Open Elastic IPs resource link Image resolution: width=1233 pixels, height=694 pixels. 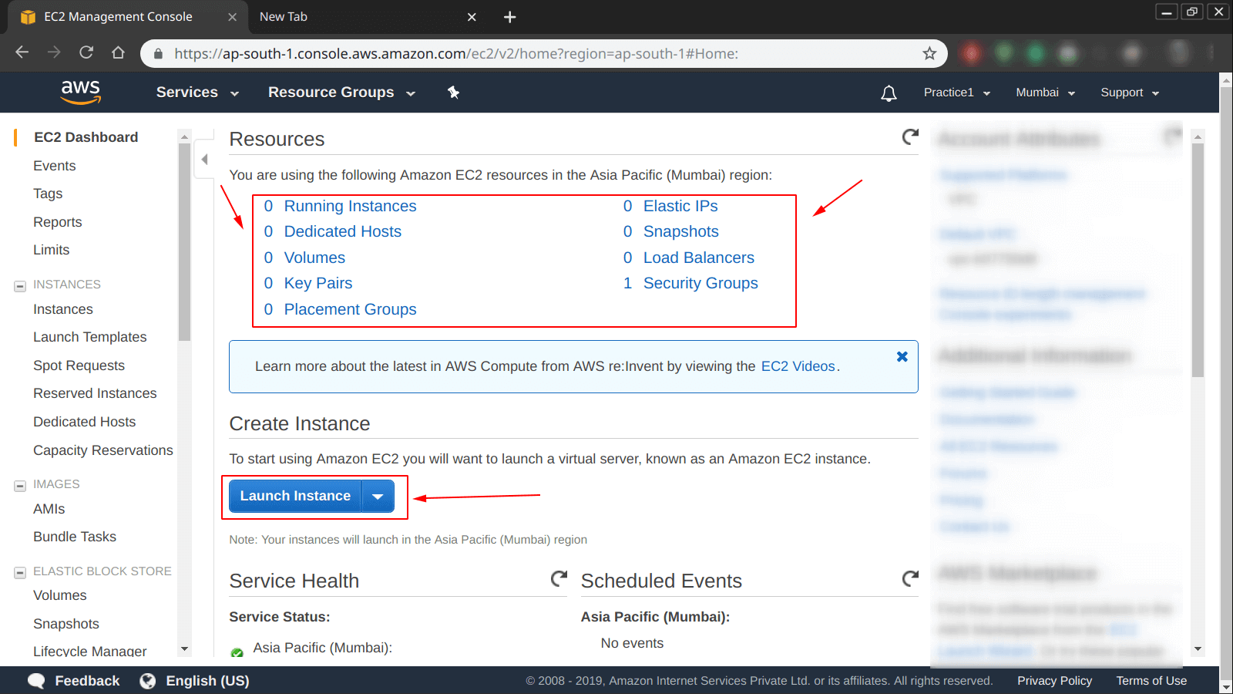coord(680,206)
